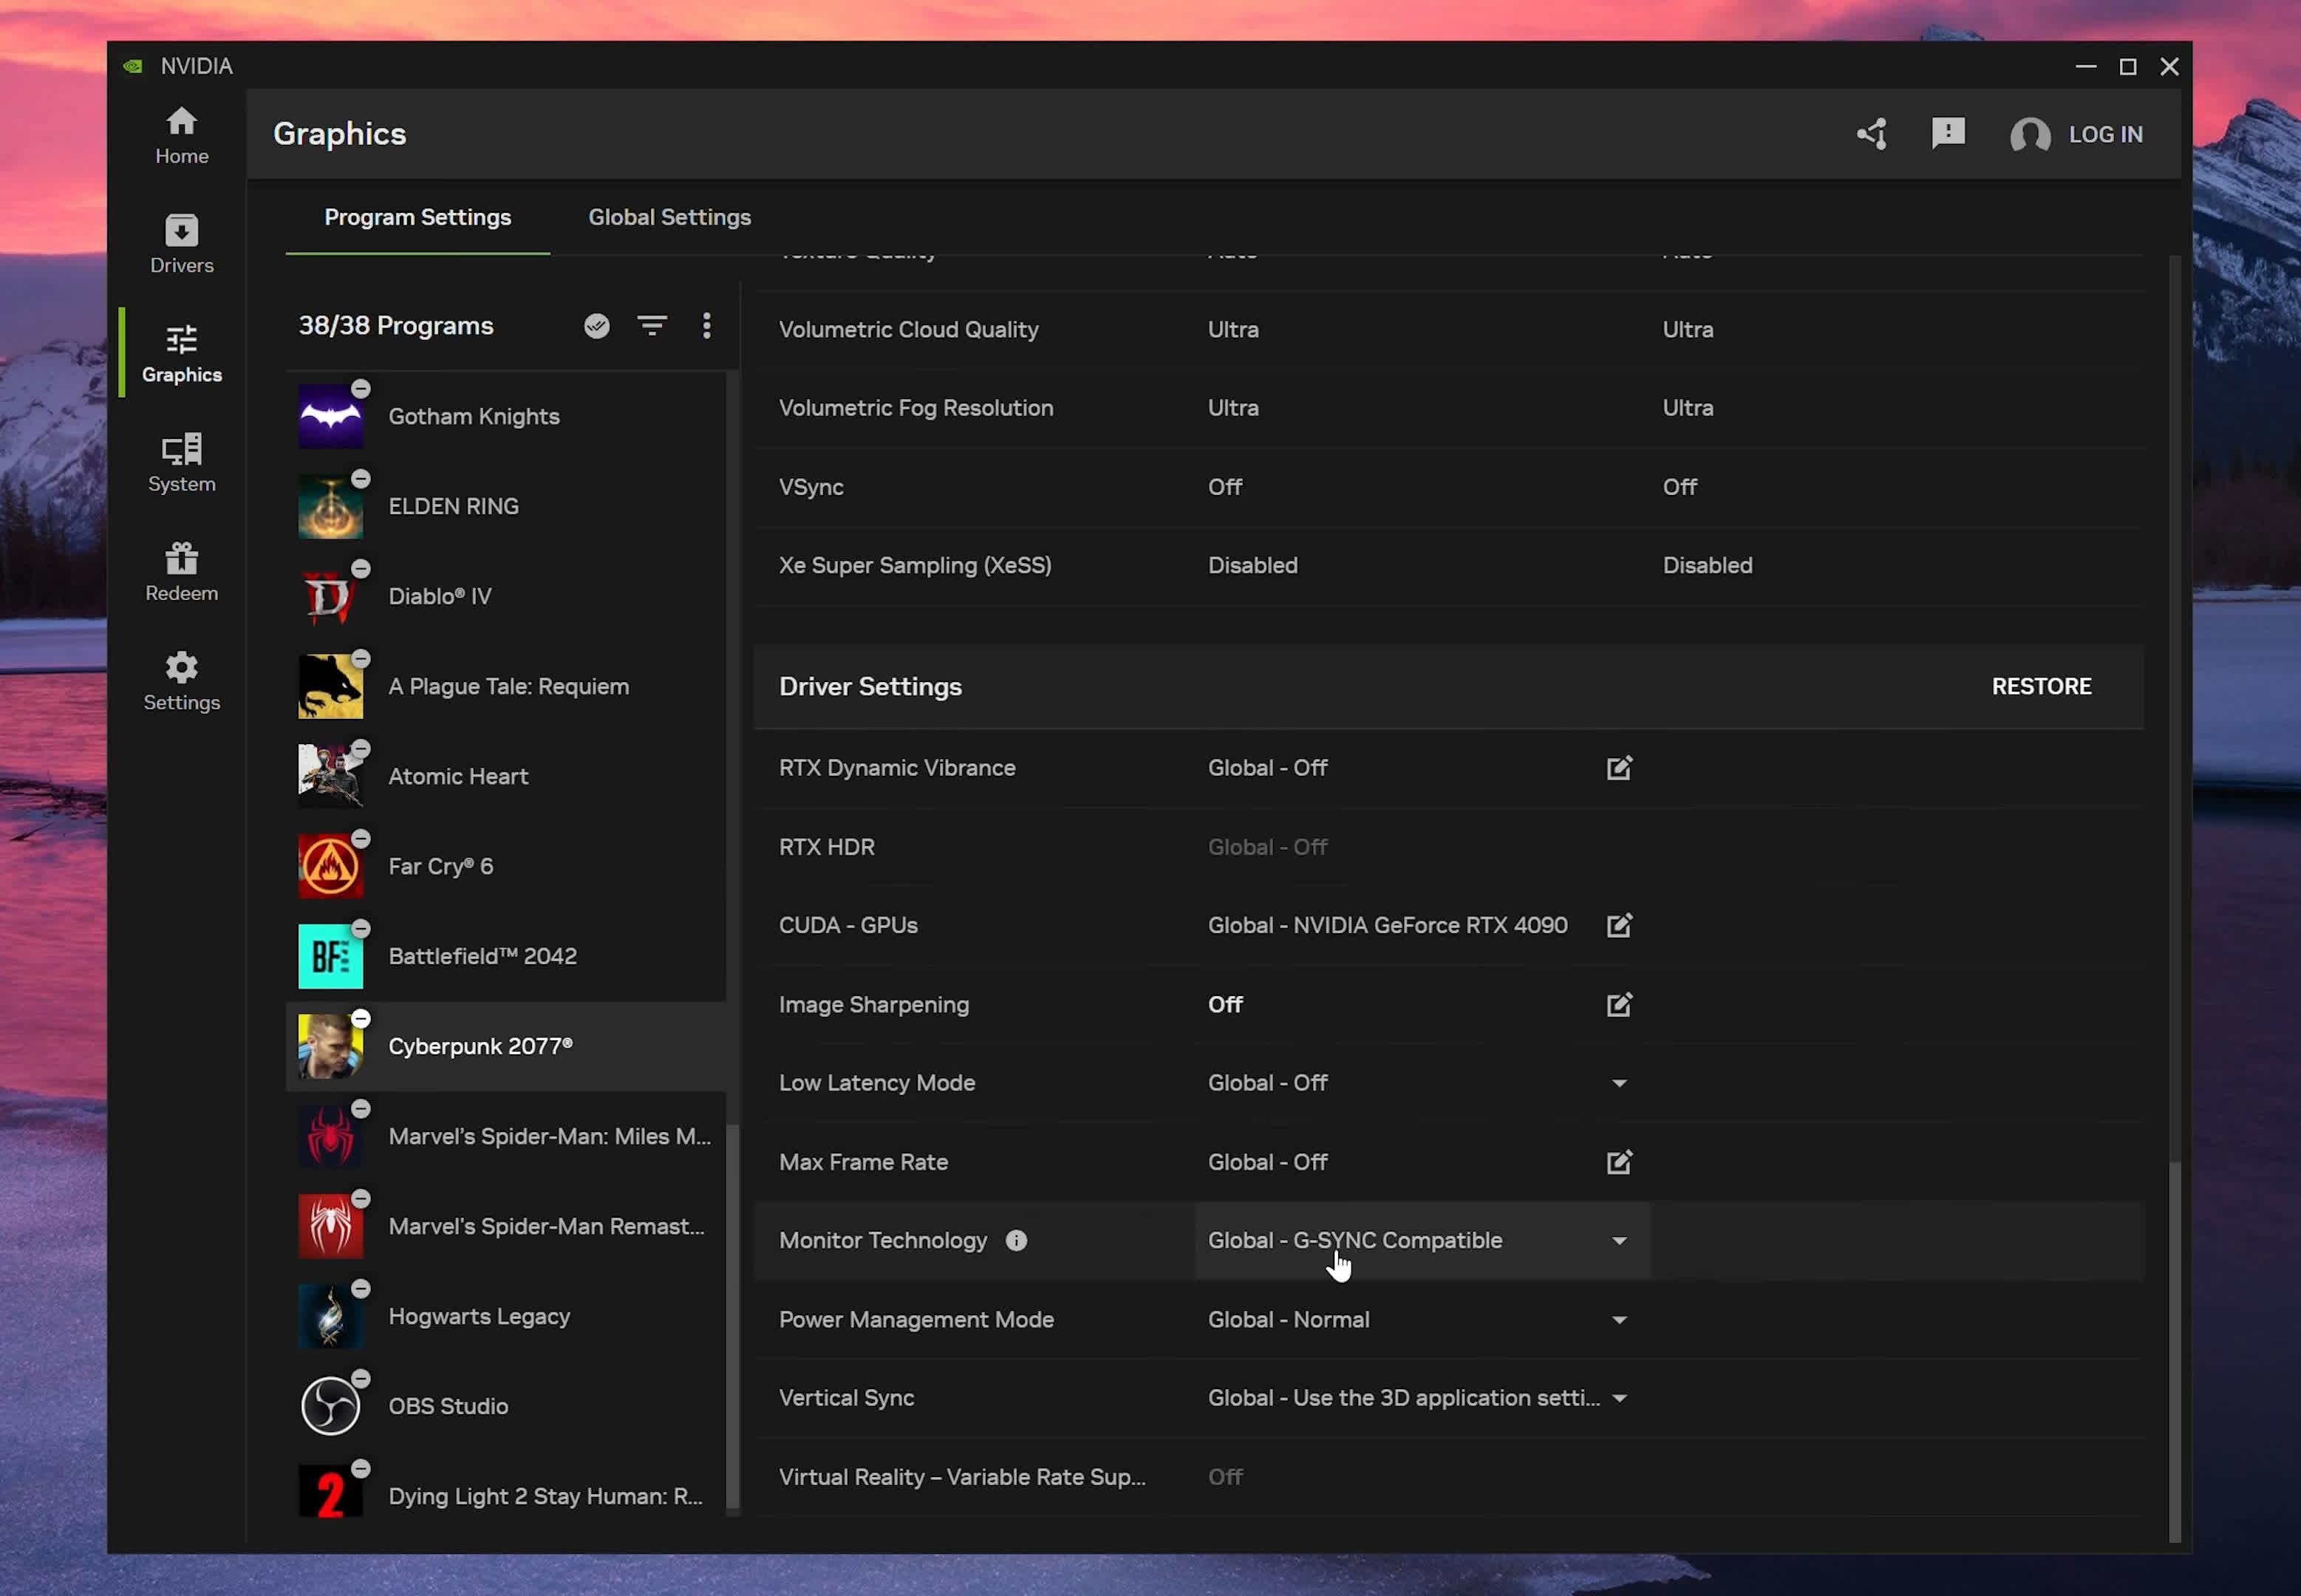Switch to the Global Settings tab

click(x=668, y=217)
